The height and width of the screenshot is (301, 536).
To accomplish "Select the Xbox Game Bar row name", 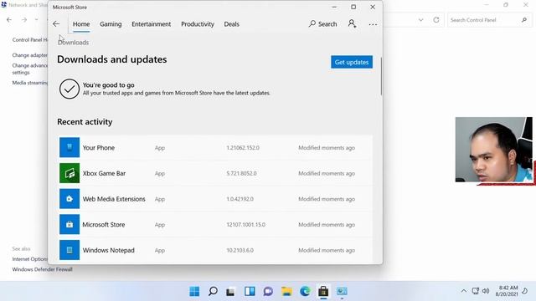I will [x=104, y=173].
